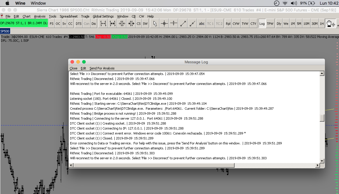Image resolution: width=339 pixels, height=194 pixels.
Task: Open the CB menu
Action: point(134,16)
